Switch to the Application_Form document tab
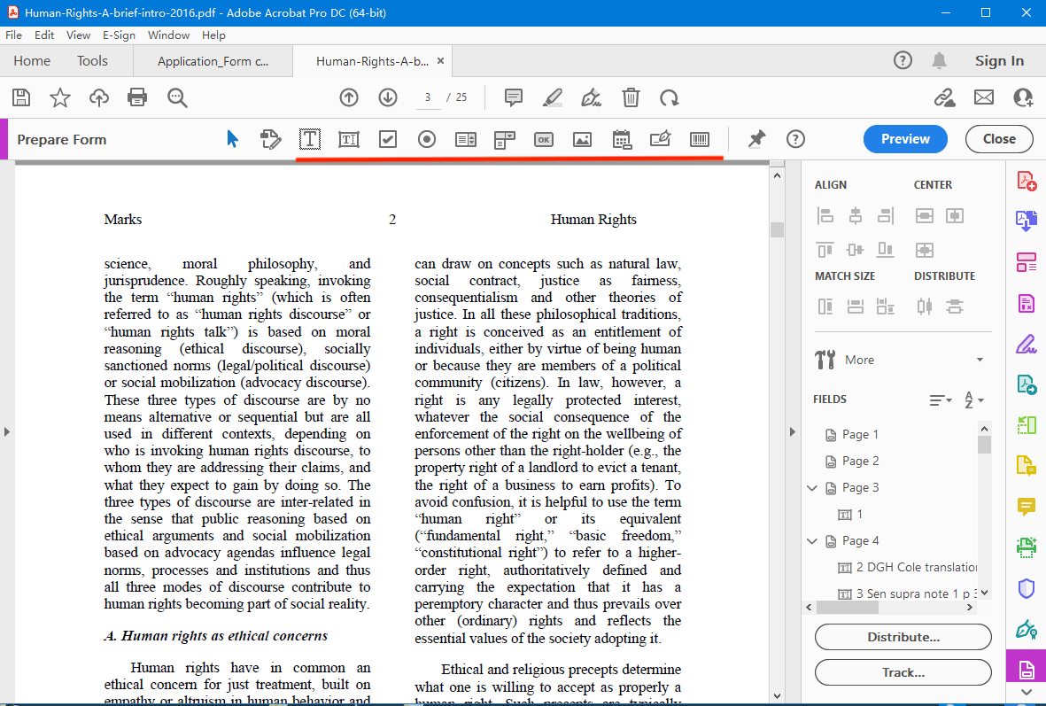1046x706 pixels. point(213,61)
